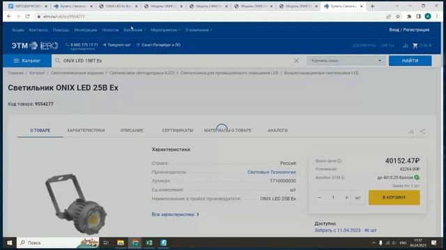
Task: Add the product with В КОРЗИНУ
Action: click(x=394, y=197)
